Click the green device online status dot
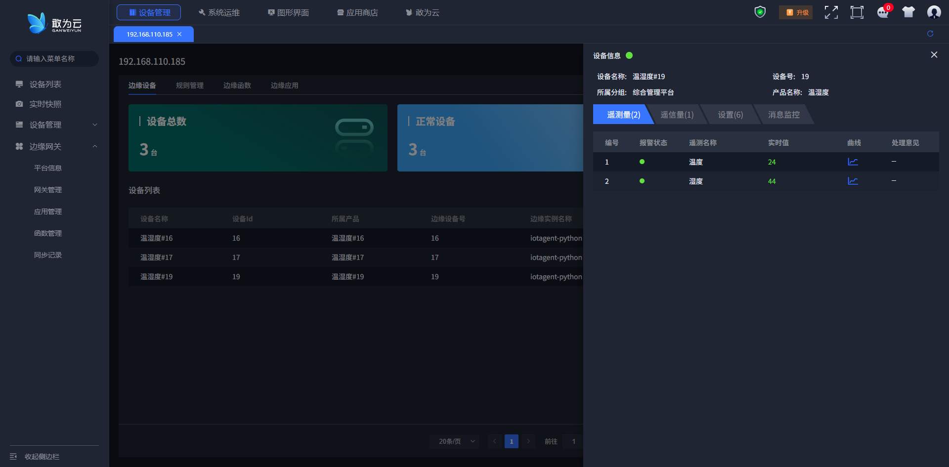 pyautogui.click(x=629, y=55)
